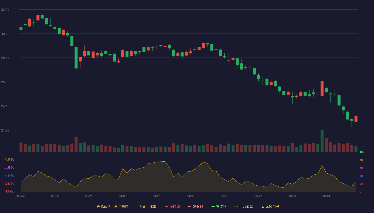This screenshot has width=374, height=213.
Task: Select the 风险区 zone label
Action: (9, 160)
